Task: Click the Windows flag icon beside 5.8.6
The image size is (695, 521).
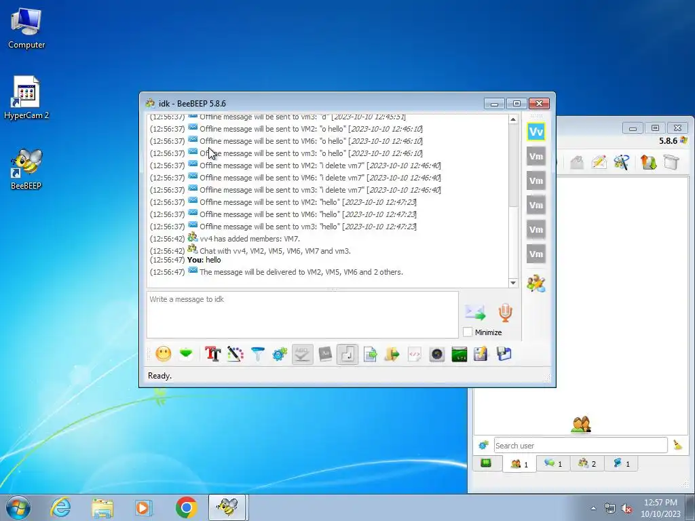Action: pyautogui.click(x=684, y=140)
